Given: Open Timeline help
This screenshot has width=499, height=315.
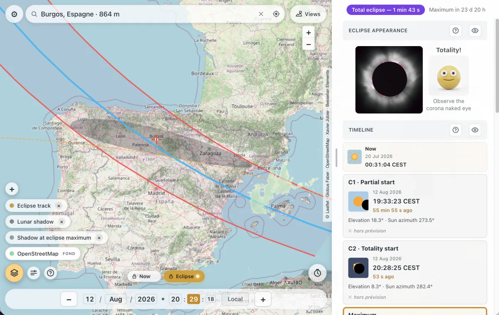Looking at the screenshot, I should (x=456, y=130).
